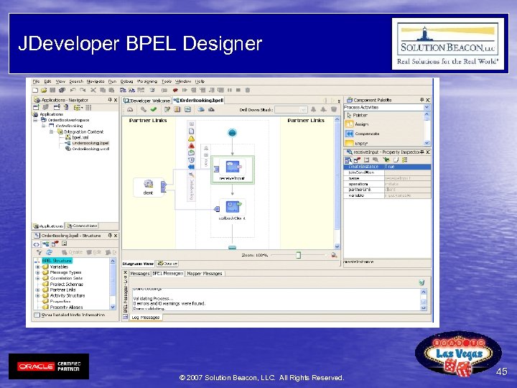This screenshot has height=388, width=517.
Task: Open the Debug menu
Action: [126, 81]
